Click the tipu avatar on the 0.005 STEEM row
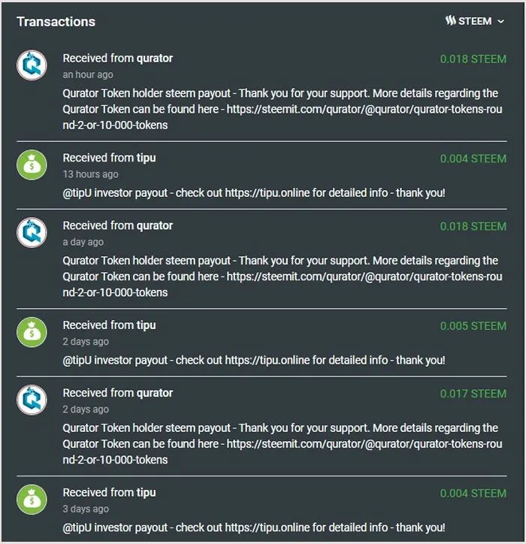This screenshot has height=544, width=526. tap(32, 332)
